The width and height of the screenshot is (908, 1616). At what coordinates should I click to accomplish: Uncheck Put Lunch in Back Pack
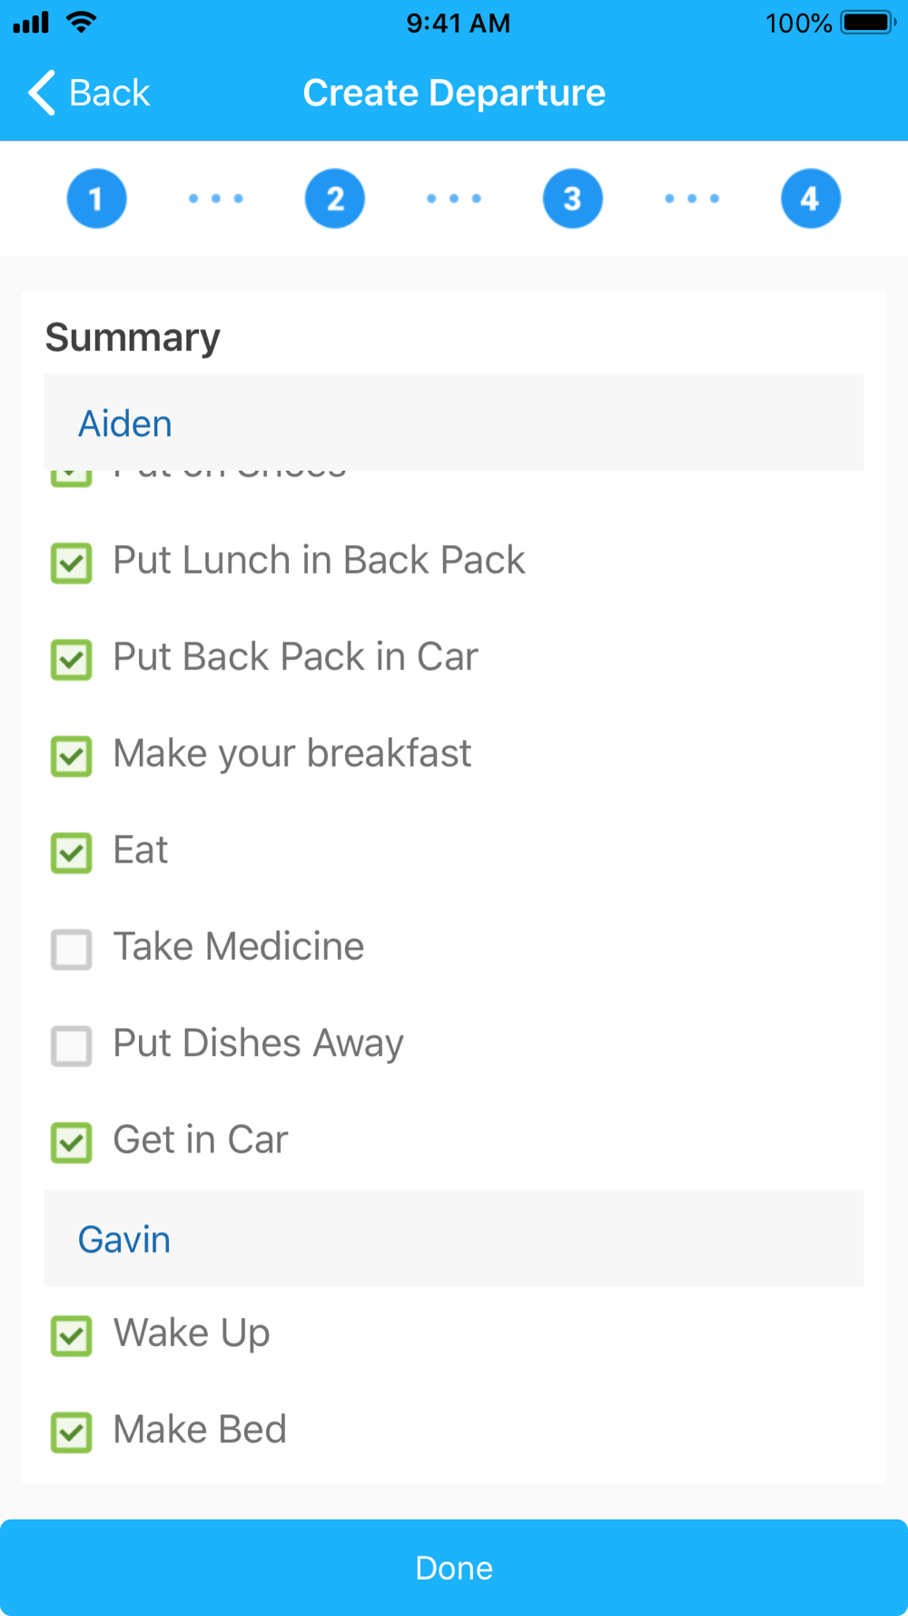(x=71, y=563)
